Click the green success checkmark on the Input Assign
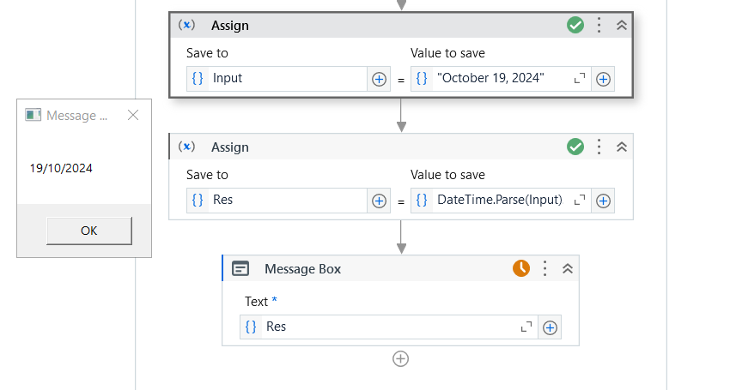Viewport: 730px width, 390px height. point(575,25)
